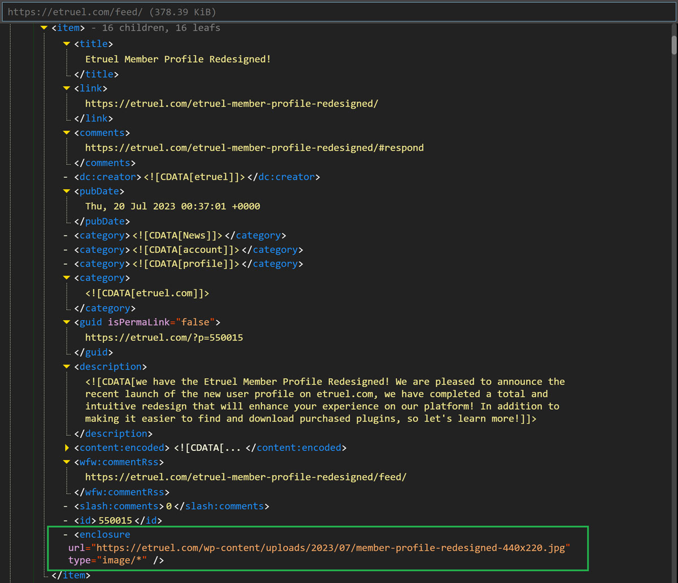Collapse the description element
Image resolution: width=678 pixels, height=583 pixels.
point(67,367)
